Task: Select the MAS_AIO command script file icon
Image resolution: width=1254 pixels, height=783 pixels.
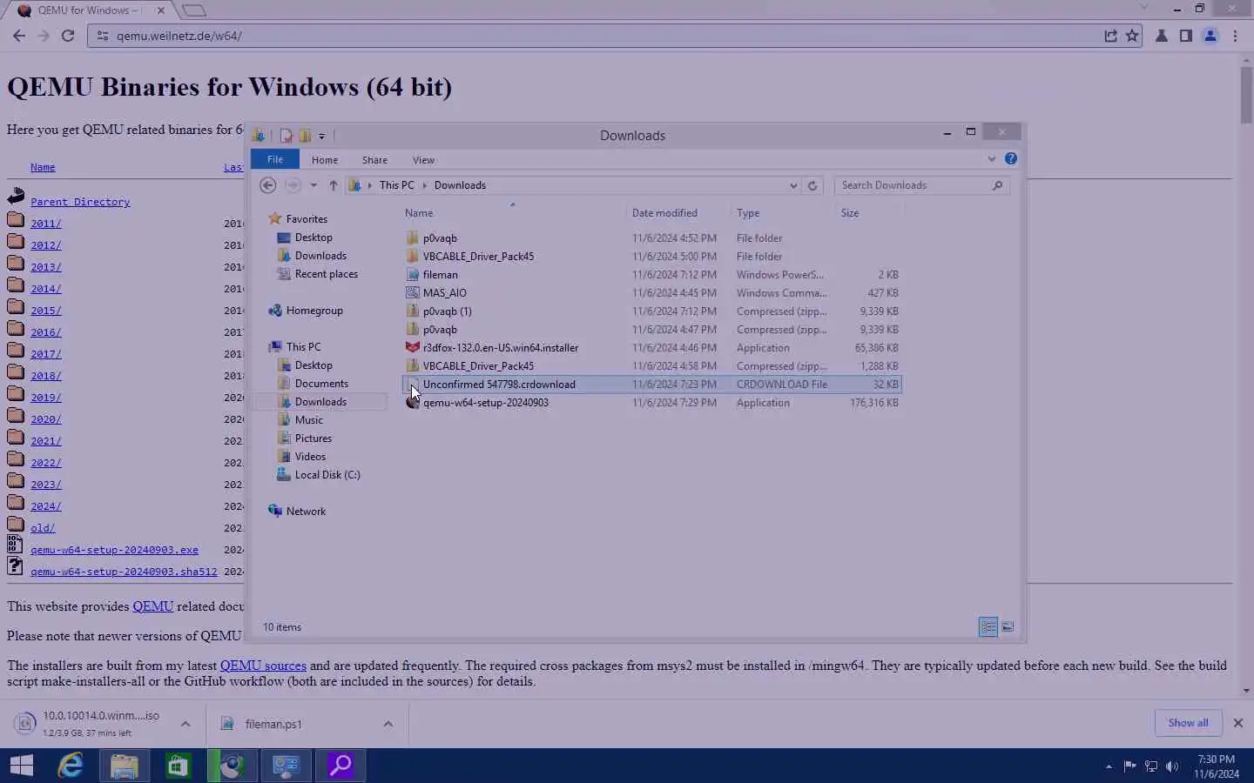Action: 413,293
